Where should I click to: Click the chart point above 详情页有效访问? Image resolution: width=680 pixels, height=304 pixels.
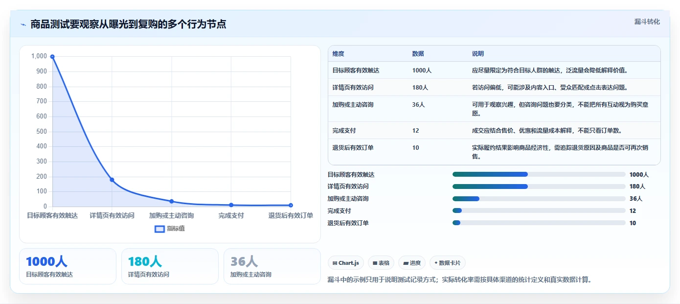pos(112,180)
